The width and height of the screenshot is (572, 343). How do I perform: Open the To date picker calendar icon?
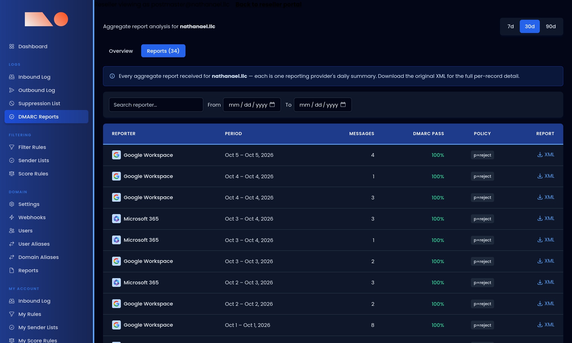pos(343,105)
